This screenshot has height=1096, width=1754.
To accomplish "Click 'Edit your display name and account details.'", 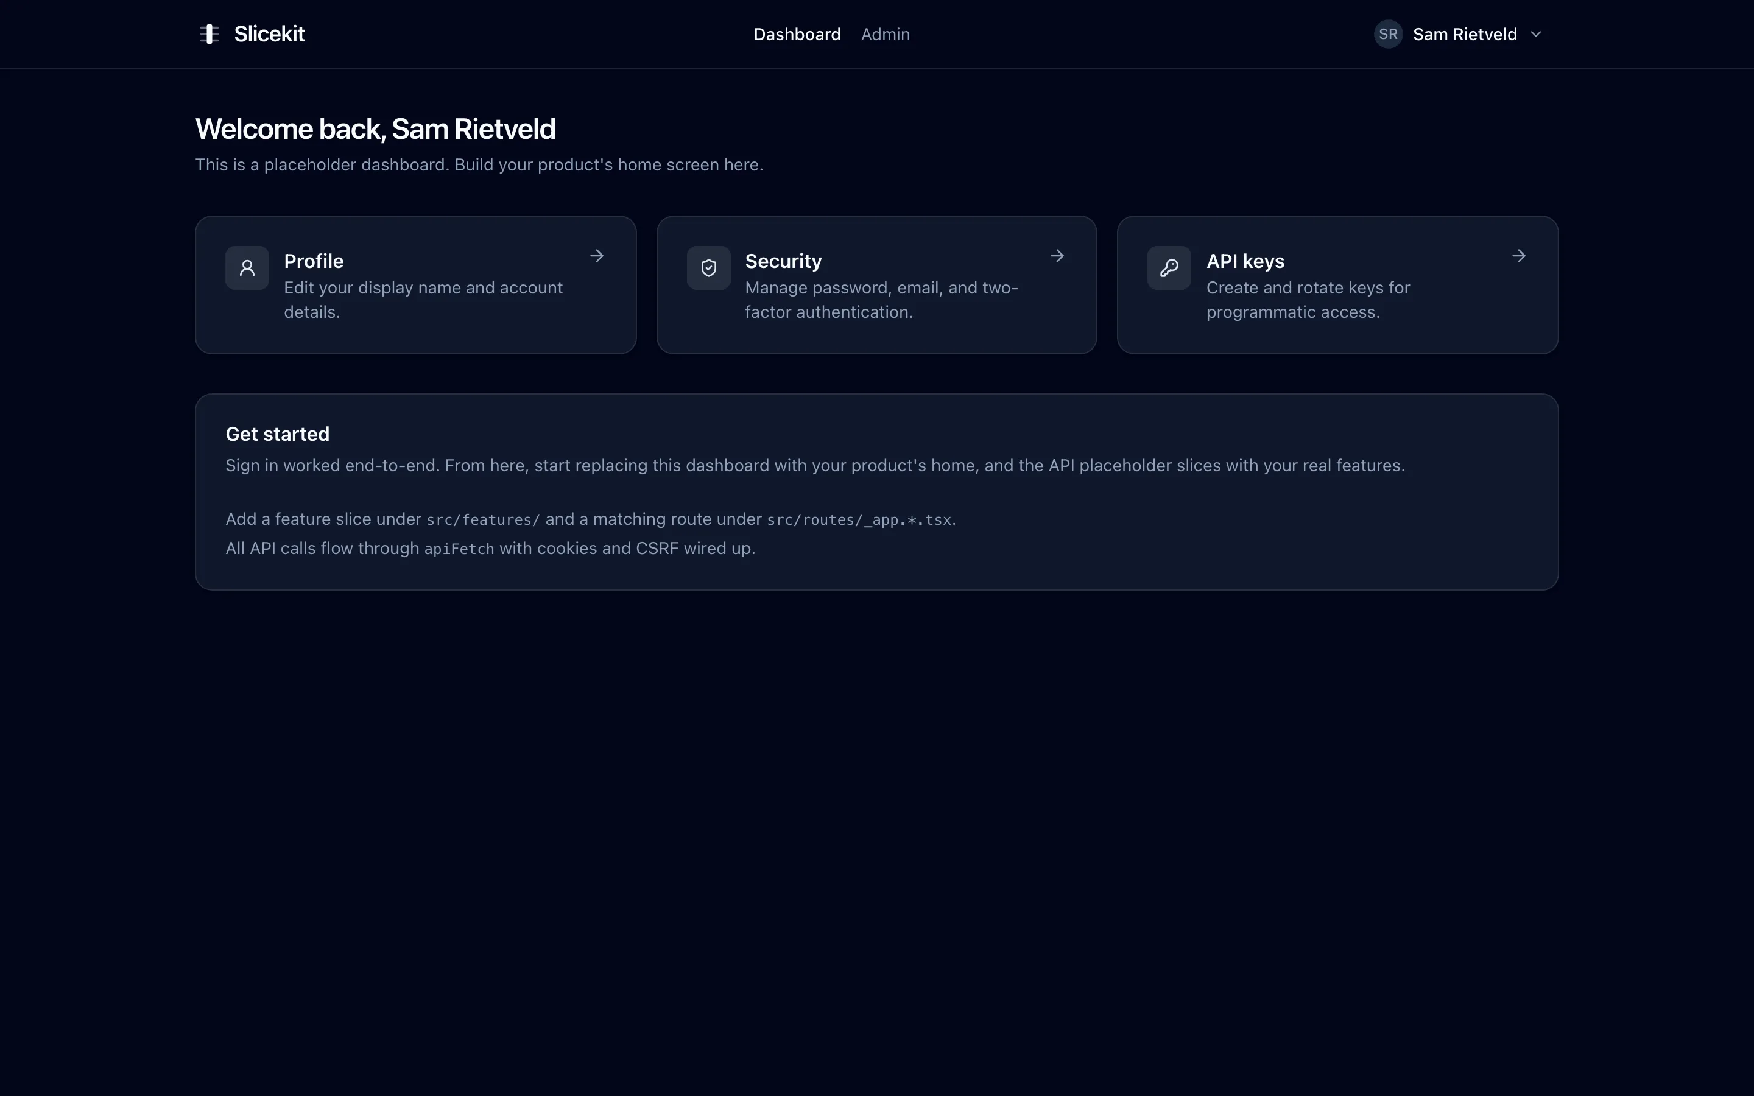I will click(423, 300).
